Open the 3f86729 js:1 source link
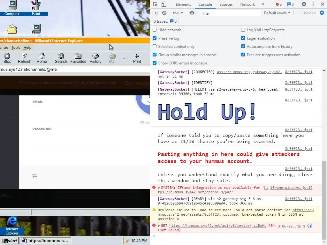The width and height of the screenshot is (327, 245). 291,226
